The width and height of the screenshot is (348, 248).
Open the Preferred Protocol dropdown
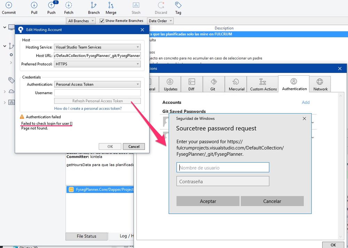click(97, 64)
